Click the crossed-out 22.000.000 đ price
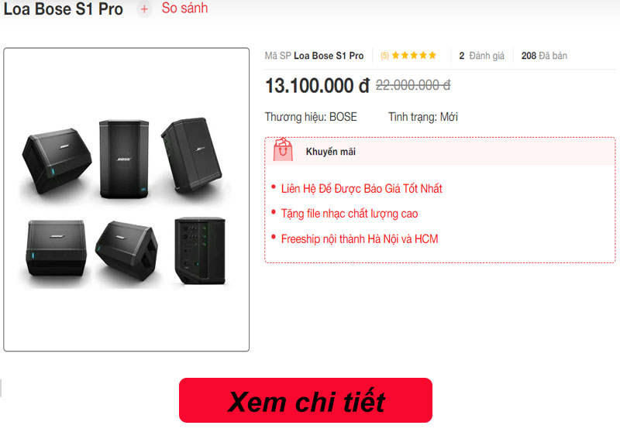 click(413, 85)
